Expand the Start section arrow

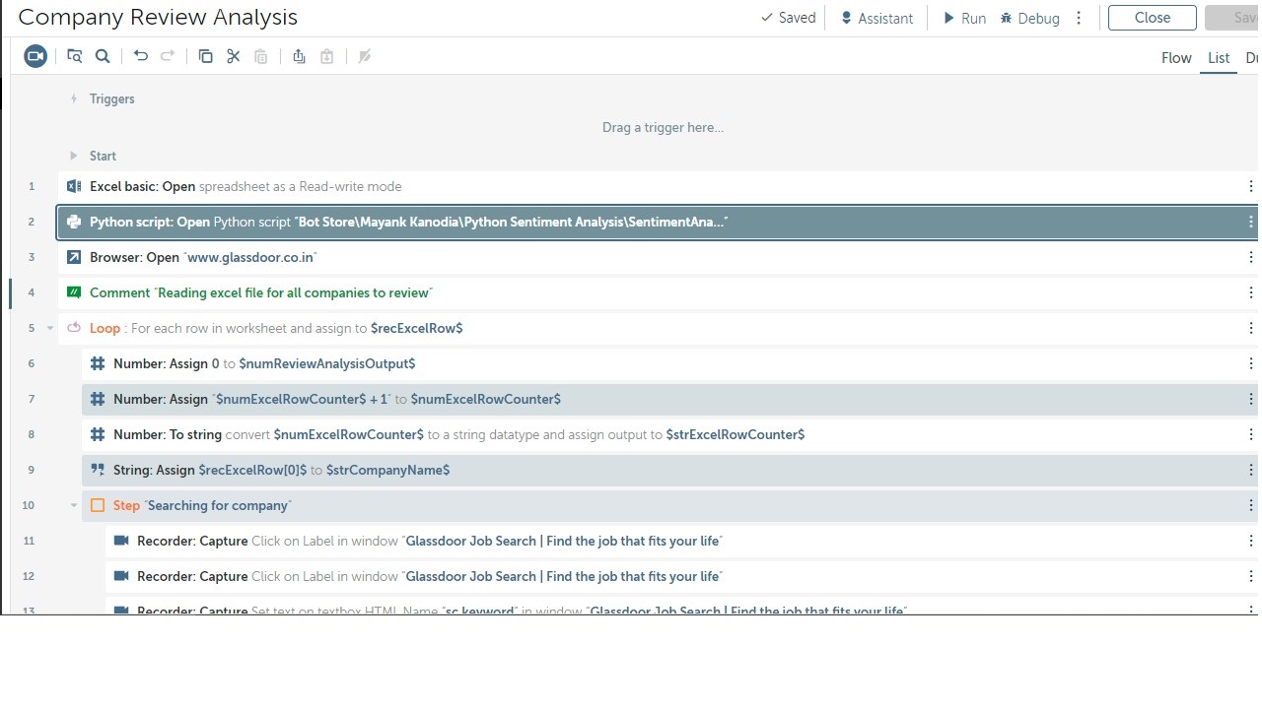tap(74, 156)
